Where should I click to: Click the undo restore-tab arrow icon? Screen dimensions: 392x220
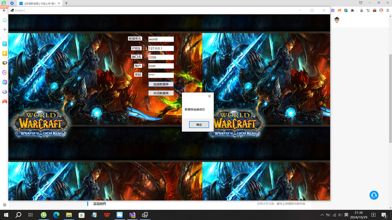click(x=368, y=10)
